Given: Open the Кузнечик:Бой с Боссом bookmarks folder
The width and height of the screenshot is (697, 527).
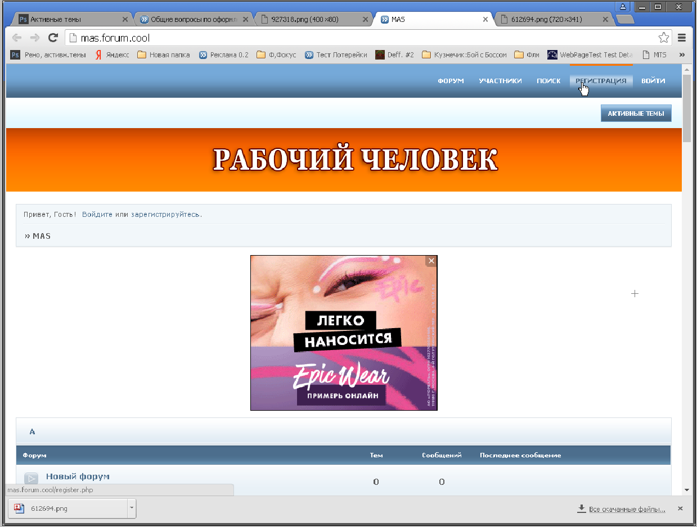Looking at the screenshot, I should pyautogui.click(x=464, y=54).
